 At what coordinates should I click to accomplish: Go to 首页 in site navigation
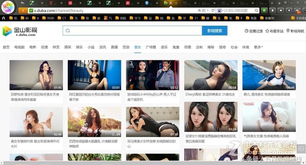[x=6, y=47]
